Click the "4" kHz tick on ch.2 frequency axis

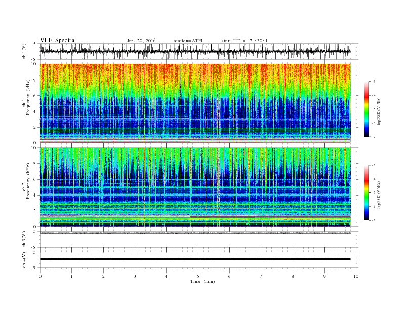[35, 195]
